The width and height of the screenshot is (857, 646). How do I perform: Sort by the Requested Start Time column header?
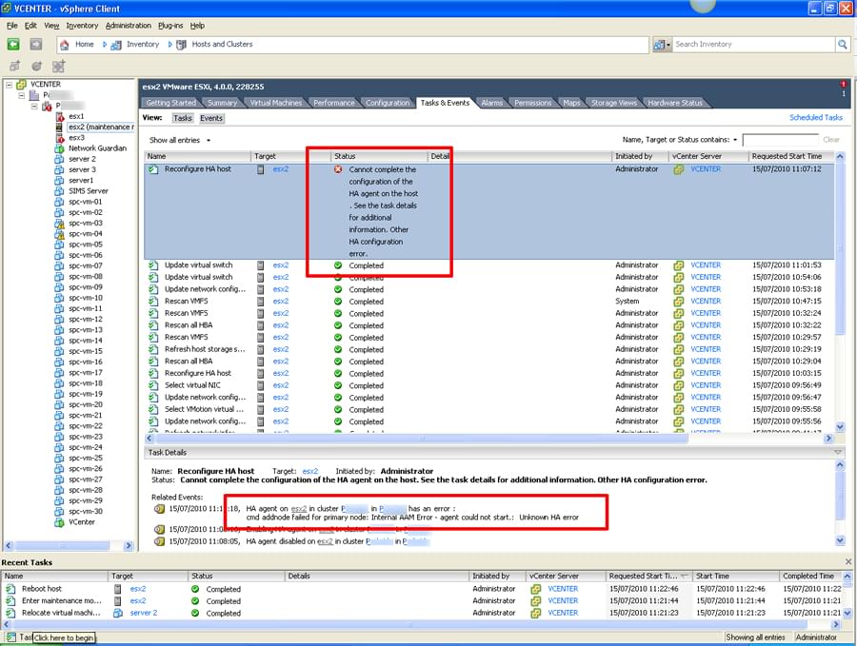click(x=791, y=156)
